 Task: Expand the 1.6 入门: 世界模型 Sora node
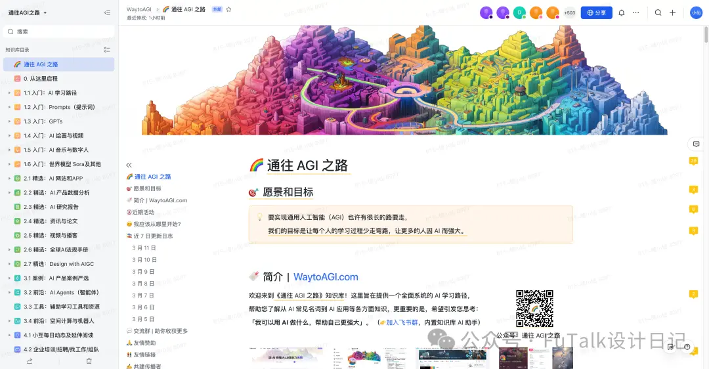[9, 164]
